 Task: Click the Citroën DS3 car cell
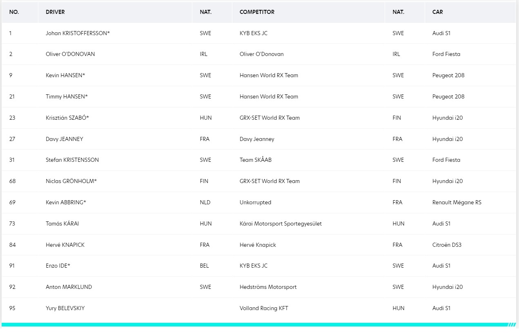[x=447, y=245]
